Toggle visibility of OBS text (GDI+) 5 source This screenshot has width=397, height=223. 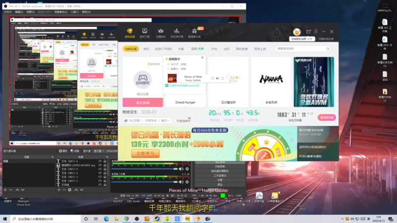coord(100,169)
